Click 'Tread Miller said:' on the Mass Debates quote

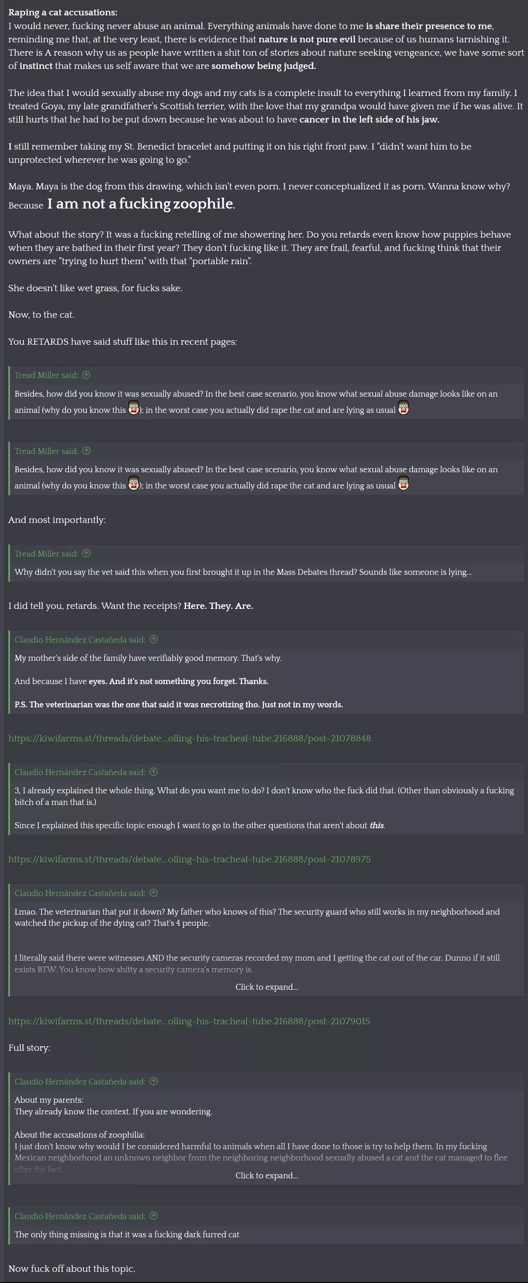pyautogui.click(x=46, y=553)
